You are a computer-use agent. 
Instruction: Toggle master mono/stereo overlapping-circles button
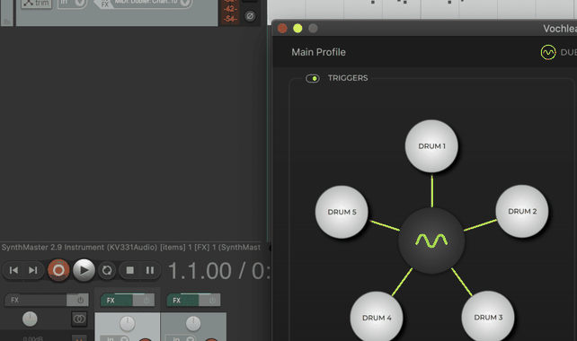pyautogui.click(x=79, y=319)
